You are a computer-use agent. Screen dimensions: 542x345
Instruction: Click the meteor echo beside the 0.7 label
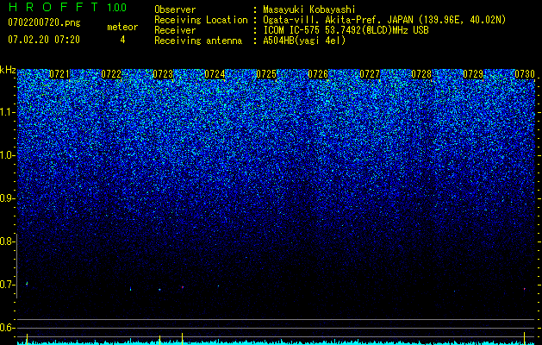pyautogui.click(x=27, y=284)
